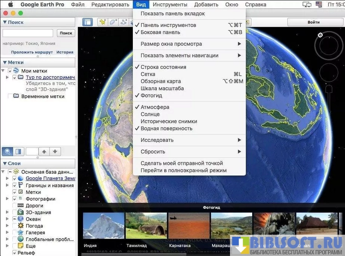The width and height of the screenshot is (345, 256).
Task: Open the Размер окна просмотра submenu
Action: [190, 44]
